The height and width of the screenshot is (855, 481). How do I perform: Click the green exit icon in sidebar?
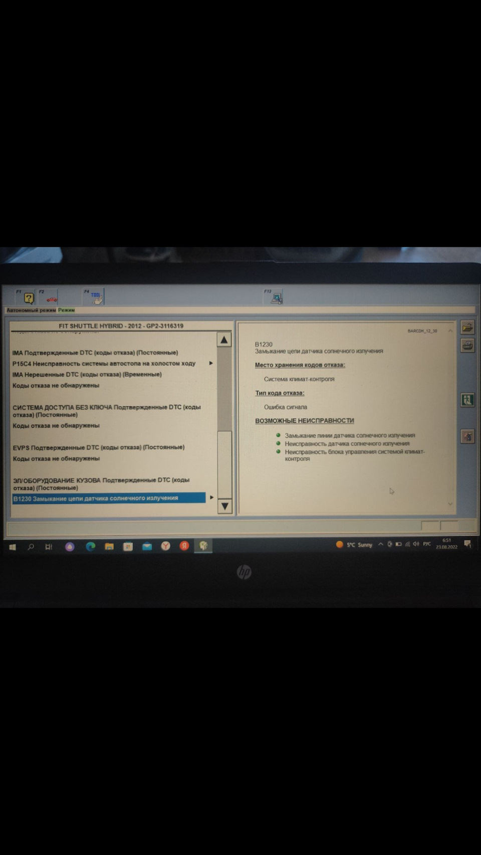(x=467, y=400)
